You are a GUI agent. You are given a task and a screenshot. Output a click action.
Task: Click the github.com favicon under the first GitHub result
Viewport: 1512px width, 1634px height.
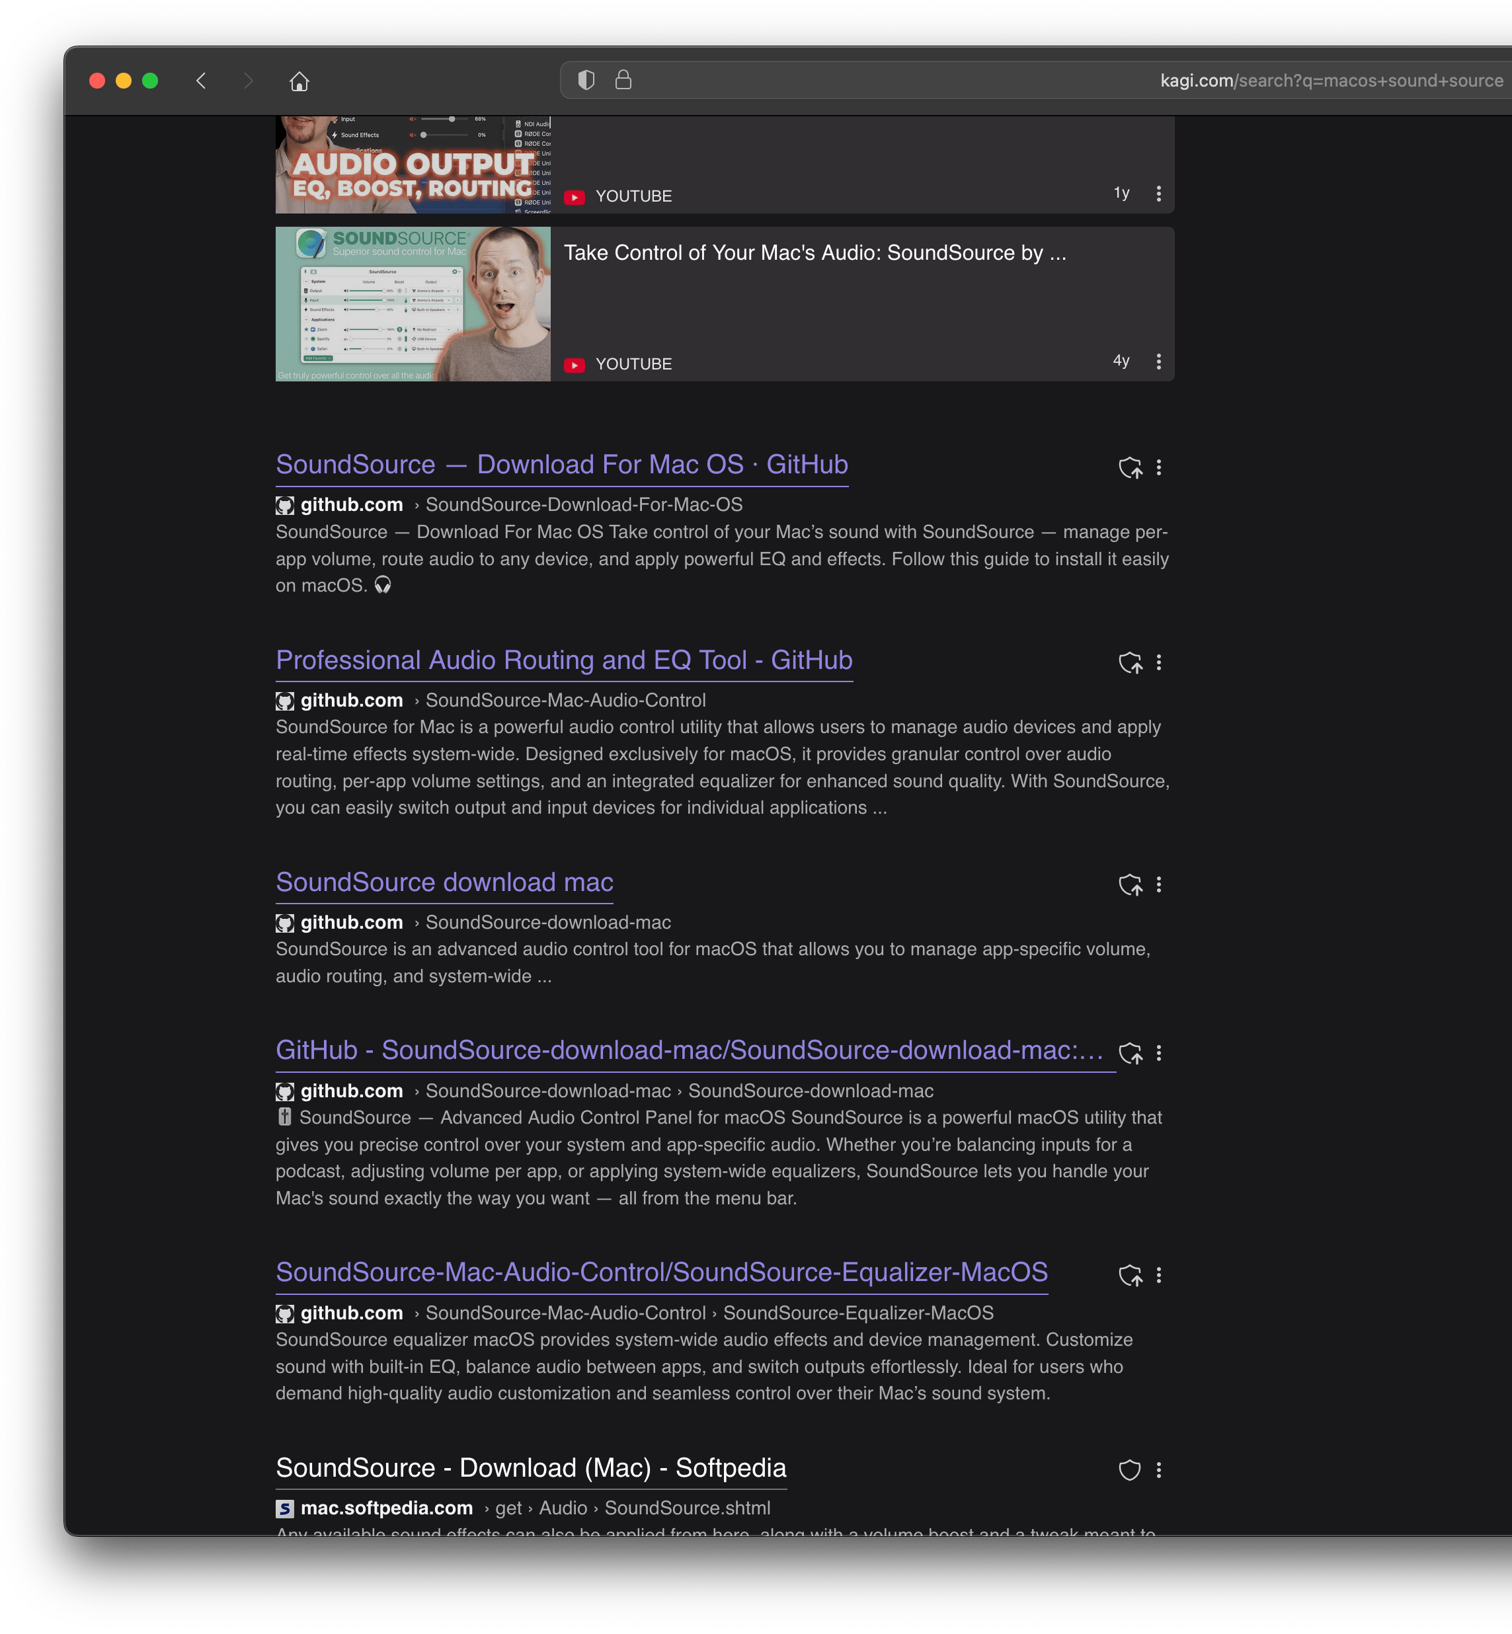[285, 506]
